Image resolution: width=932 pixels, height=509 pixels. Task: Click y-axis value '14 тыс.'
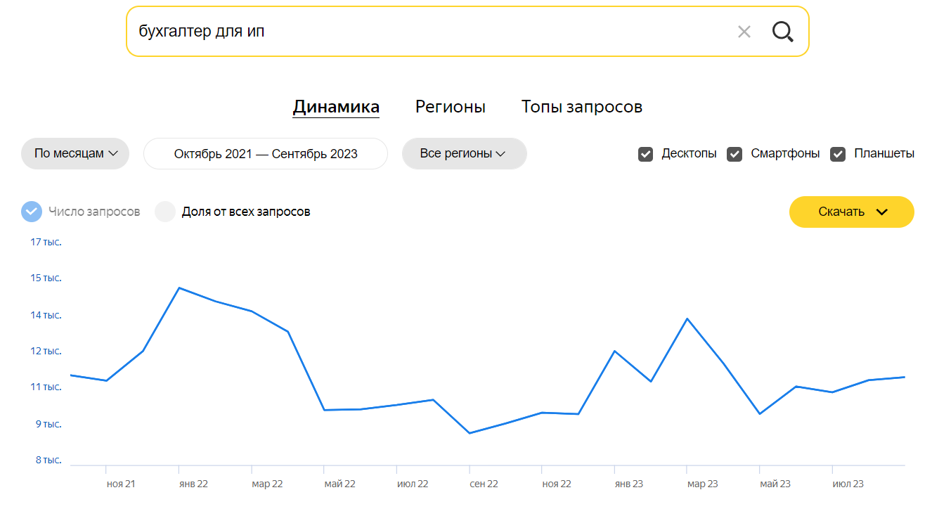(x=46, y=315)
